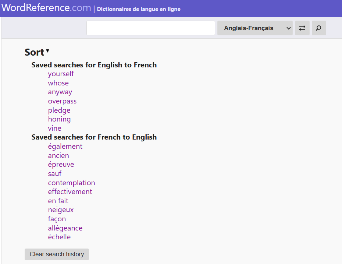
Task: Look up the word 'épreuve'
Action: point(61,165)
